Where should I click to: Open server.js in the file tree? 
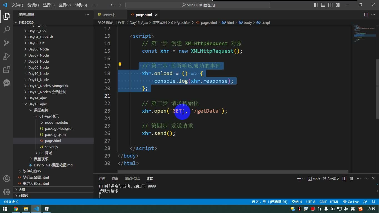click(x=51, y=147)
